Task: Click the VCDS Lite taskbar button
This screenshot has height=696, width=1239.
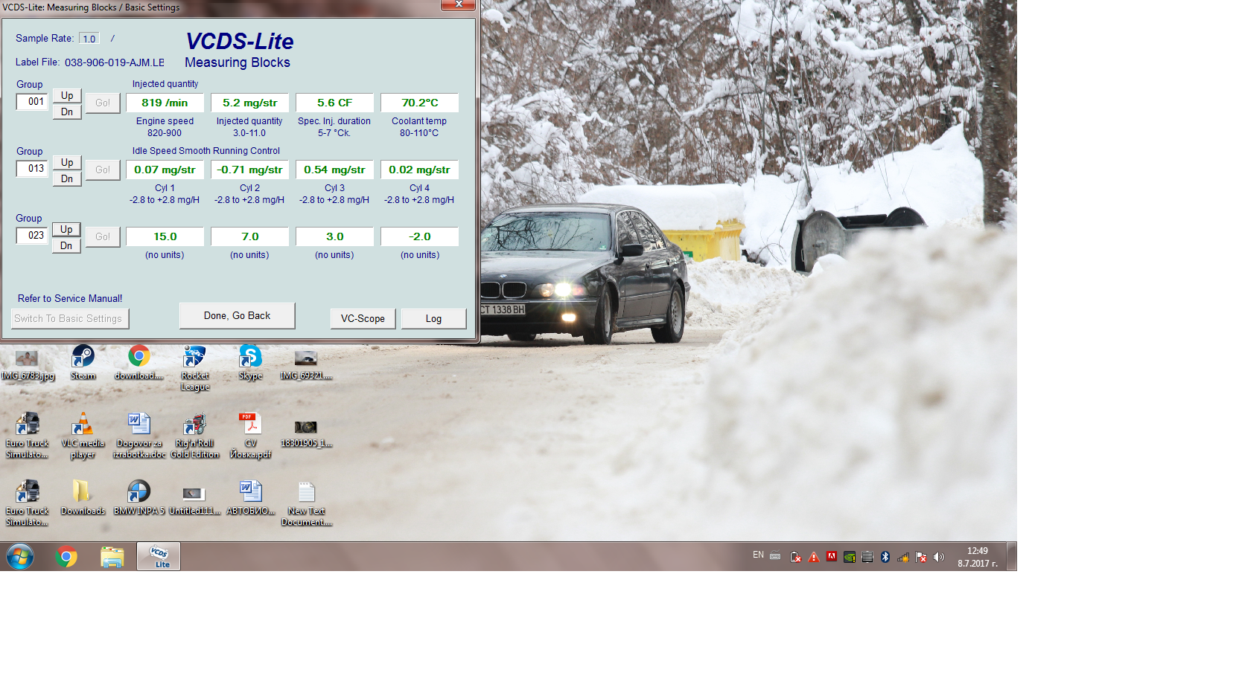Action: (x=159, y=556)
